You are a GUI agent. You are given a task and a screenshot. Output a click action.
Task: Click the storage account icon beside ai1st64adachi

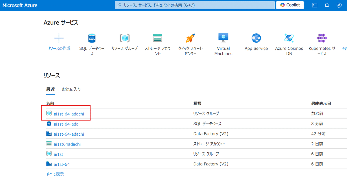pos(49,144)
